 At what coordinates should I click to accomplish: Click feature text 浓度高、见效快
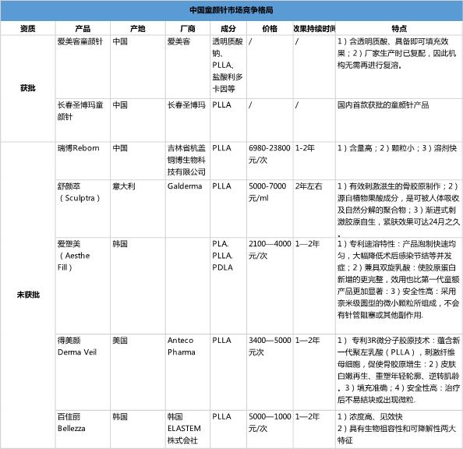[376, 416]
